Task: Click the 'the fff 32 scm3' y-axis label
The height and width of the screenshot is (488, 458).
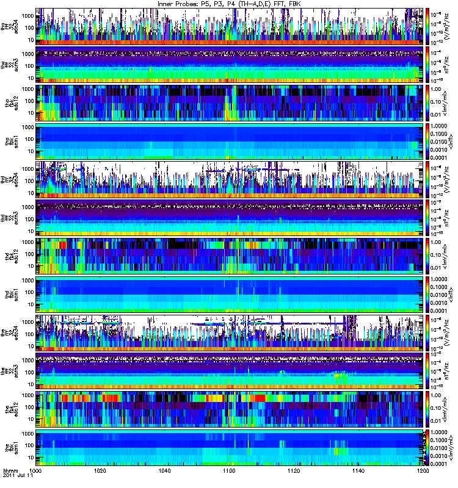Action: click(9, 371)
